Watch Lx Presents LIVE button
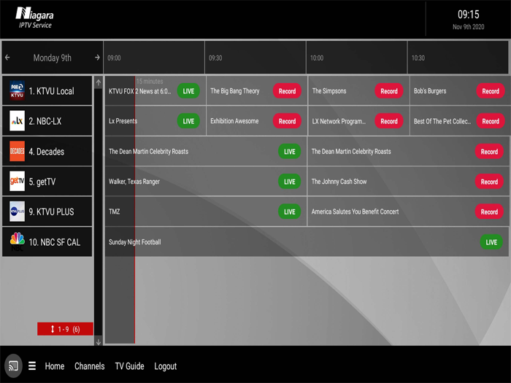 click(188, 121)
